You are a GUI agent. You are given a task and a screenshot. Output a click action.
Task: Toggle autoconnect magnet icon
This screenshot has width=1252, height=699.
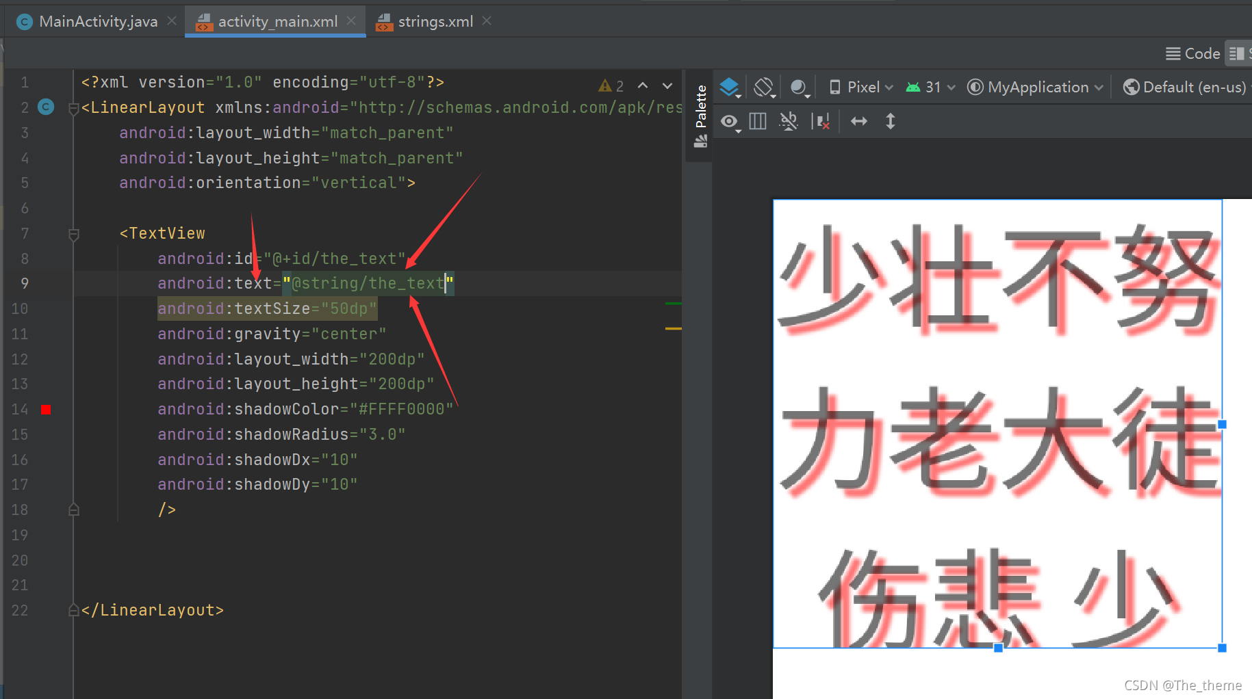click(789, 122)
